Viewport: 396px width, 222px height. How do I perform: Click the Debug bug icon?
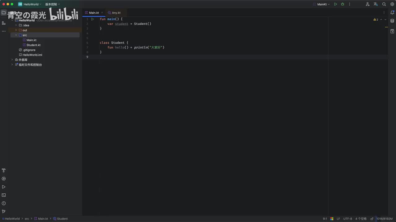(342, 4)
